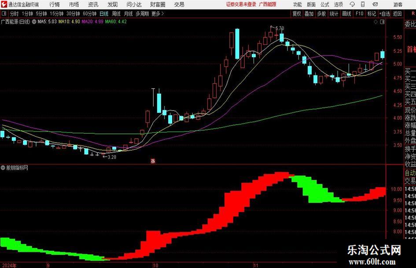Open the 选项 menu
The height and width of the screenshot is (268, 416).
(x=338, y=4)
